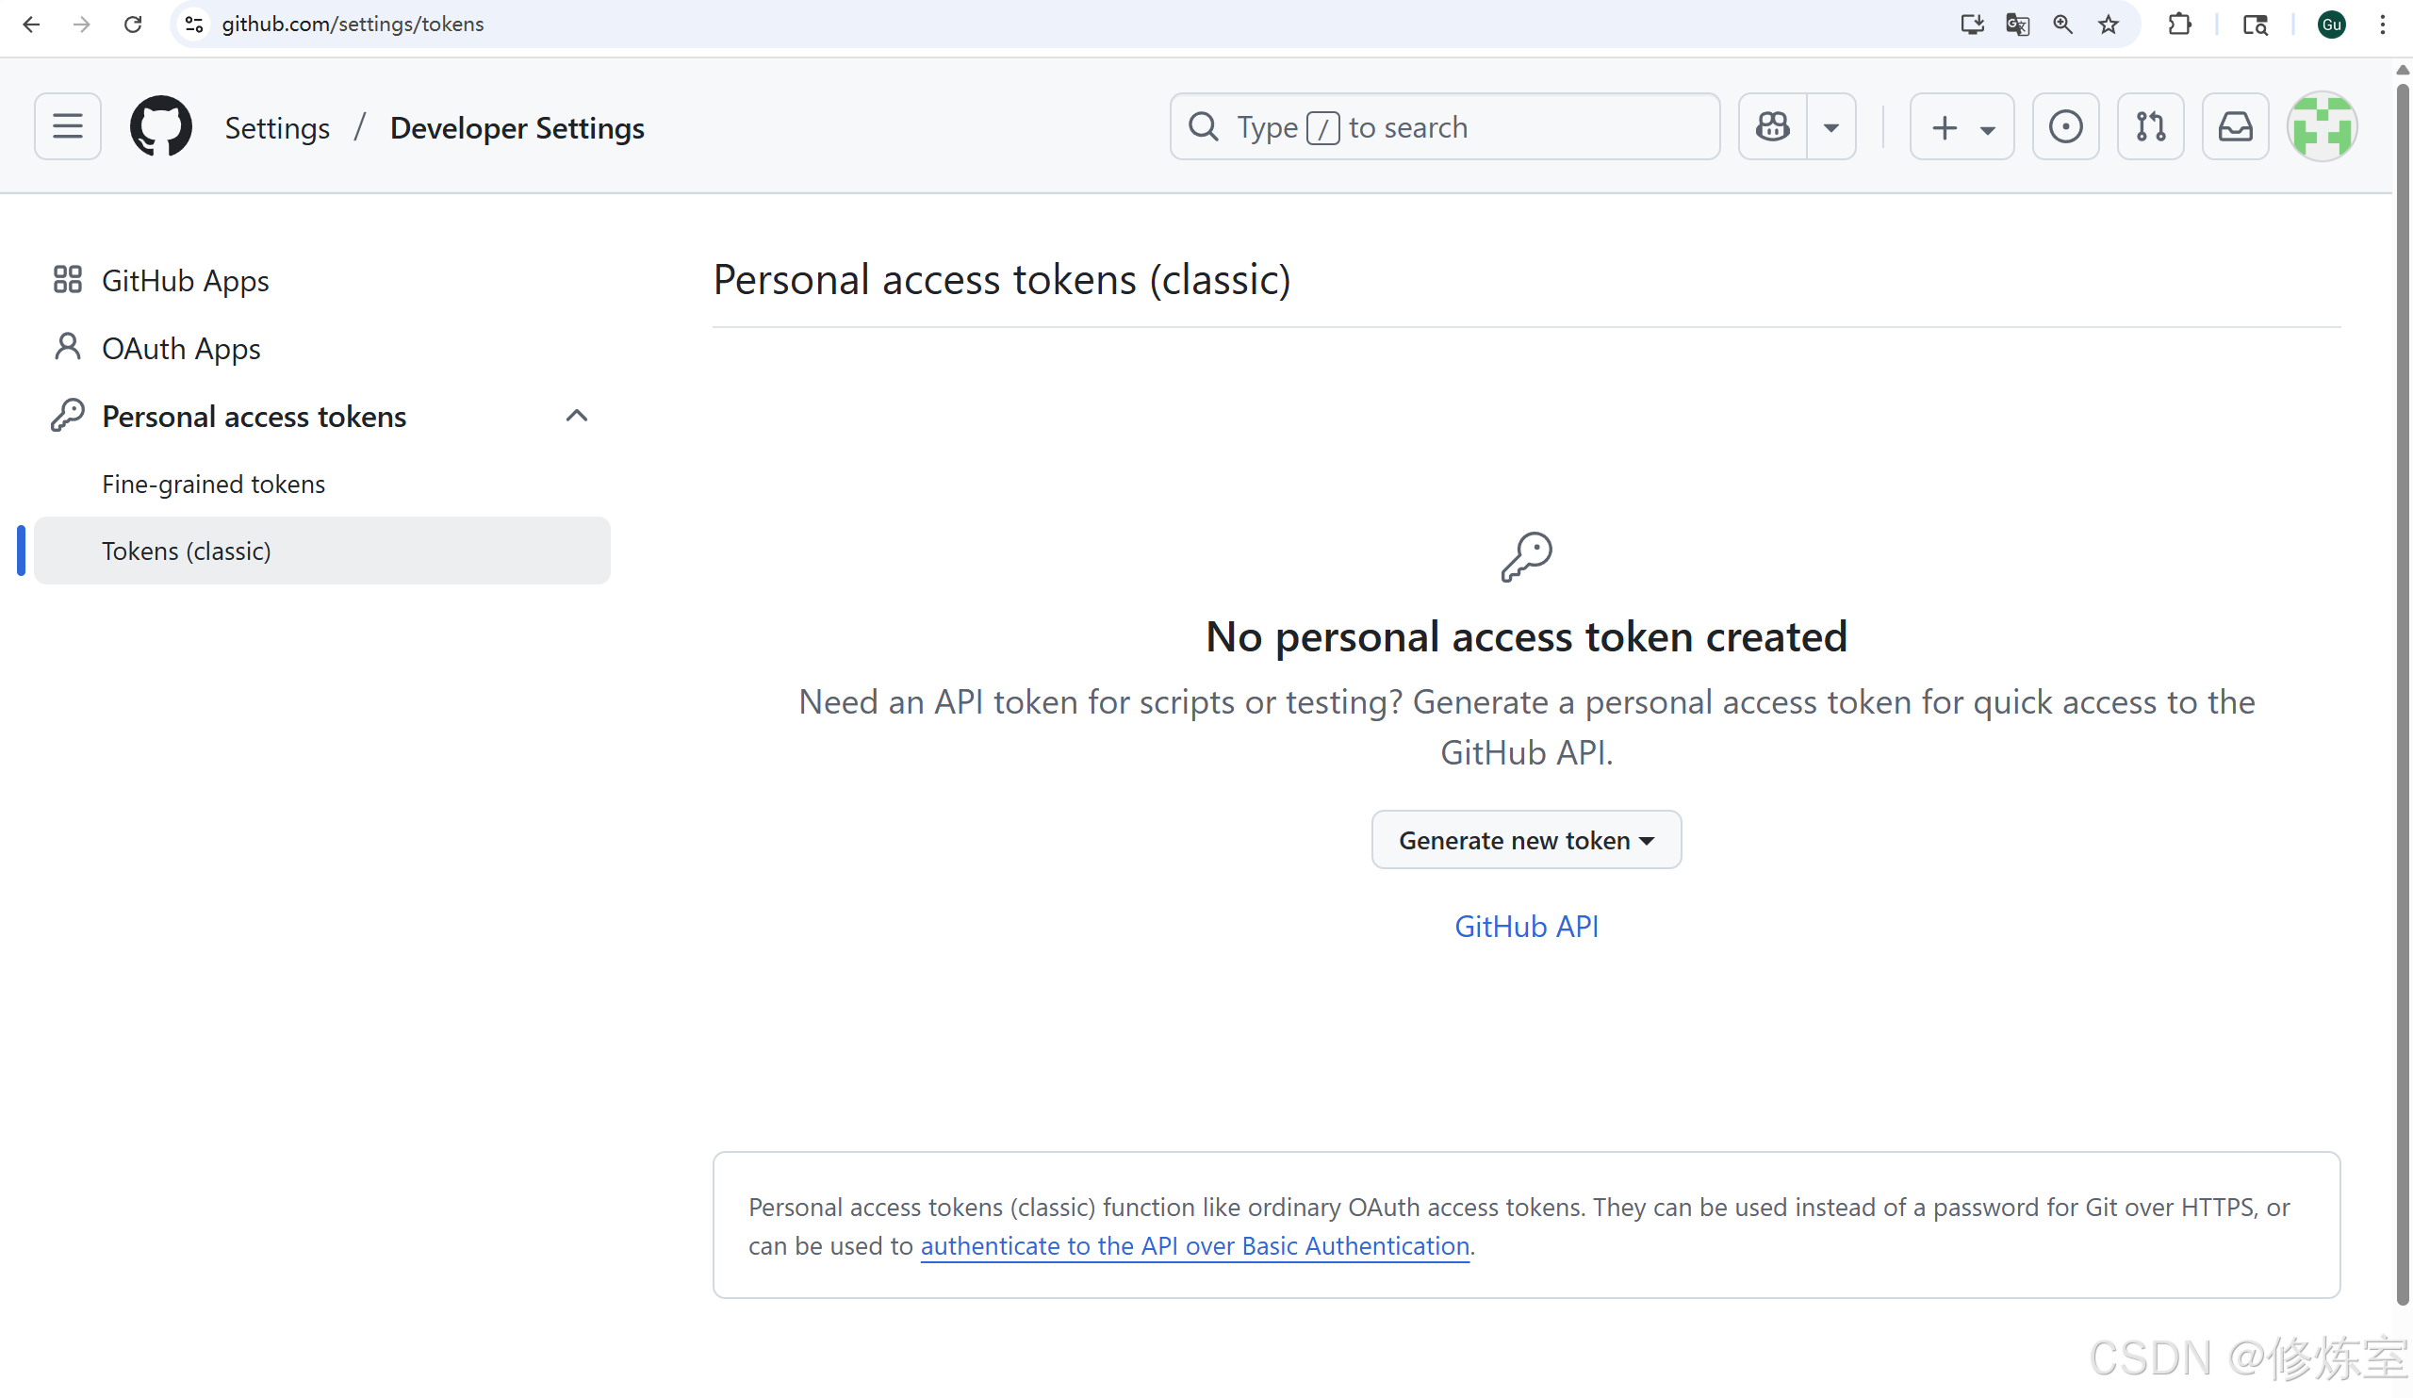Open the translate page icon
The height and width of the screenshot is (1398, 2413).
(x=2017, y=24)
